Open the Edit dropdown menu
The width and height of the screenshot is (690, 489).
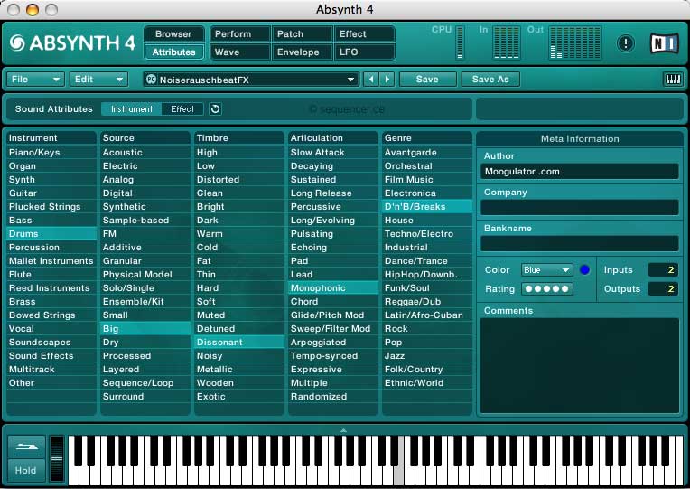pyautogui.click(x=98, y=80)
